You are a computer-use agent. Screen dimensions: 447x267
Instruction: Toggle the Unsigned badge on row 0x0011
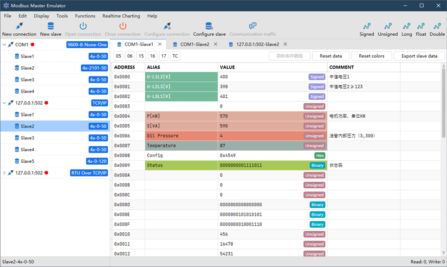tap(314, 244)
